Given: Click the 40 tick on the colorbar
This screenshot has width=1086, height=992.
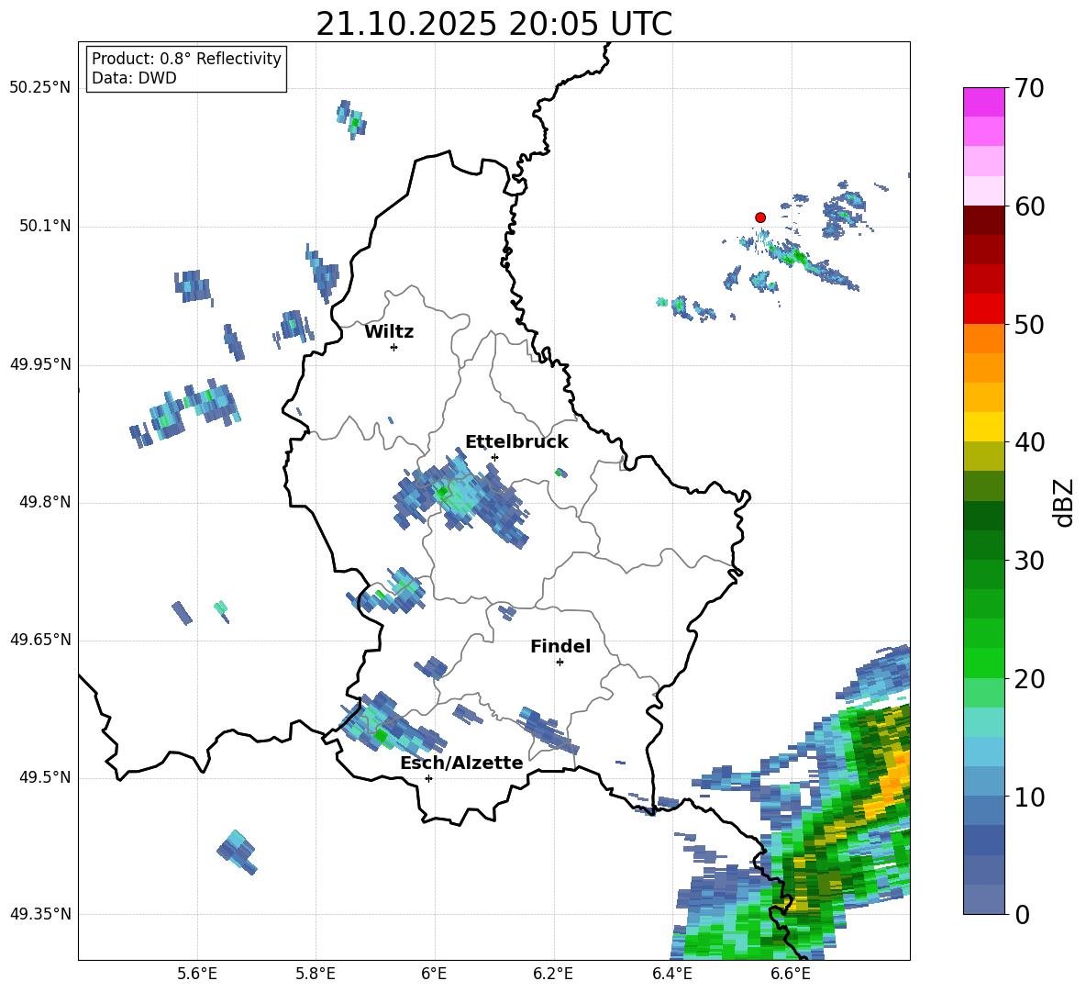Looking at the screenshot, I should click(x=1028, y=442).
